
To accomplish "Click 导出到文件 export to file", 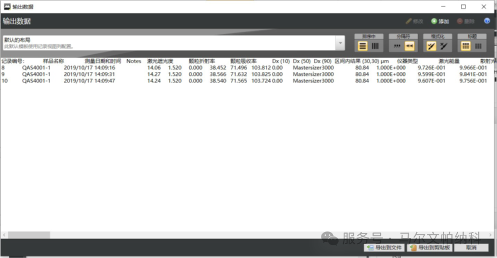I will point(384,247).
